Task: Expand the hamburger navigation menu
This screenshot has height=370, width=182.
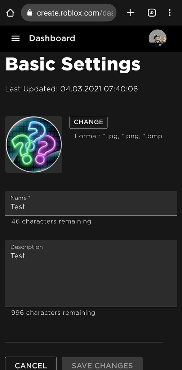Action: 15,38
